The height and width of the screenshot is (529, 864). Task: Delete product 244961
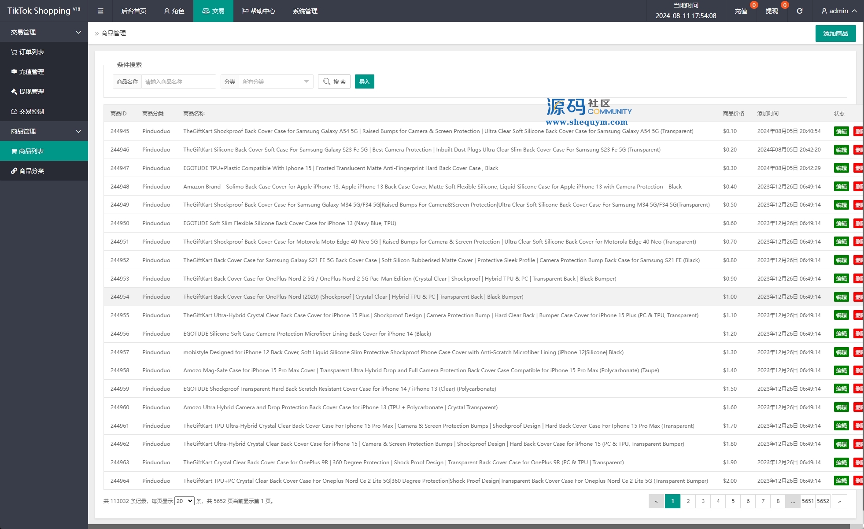(858, 426)
